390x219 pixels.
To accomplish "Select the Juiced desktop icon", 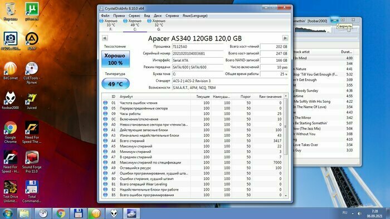I will point(32,101).
